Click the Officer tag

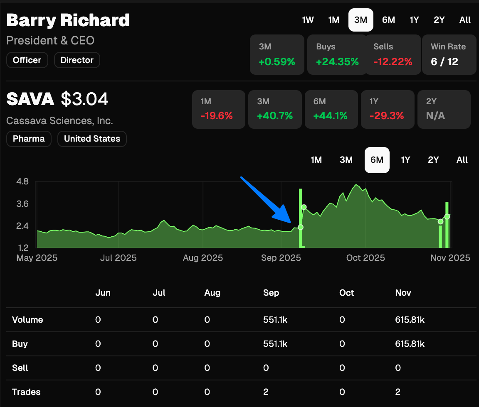[x=27, y=60]
